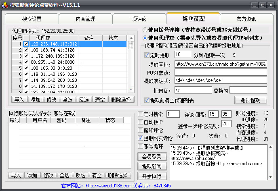The height and width of the screenshot is (191, 278).
Task: Click the proxy list 全选 button
Action: point(68,100)
